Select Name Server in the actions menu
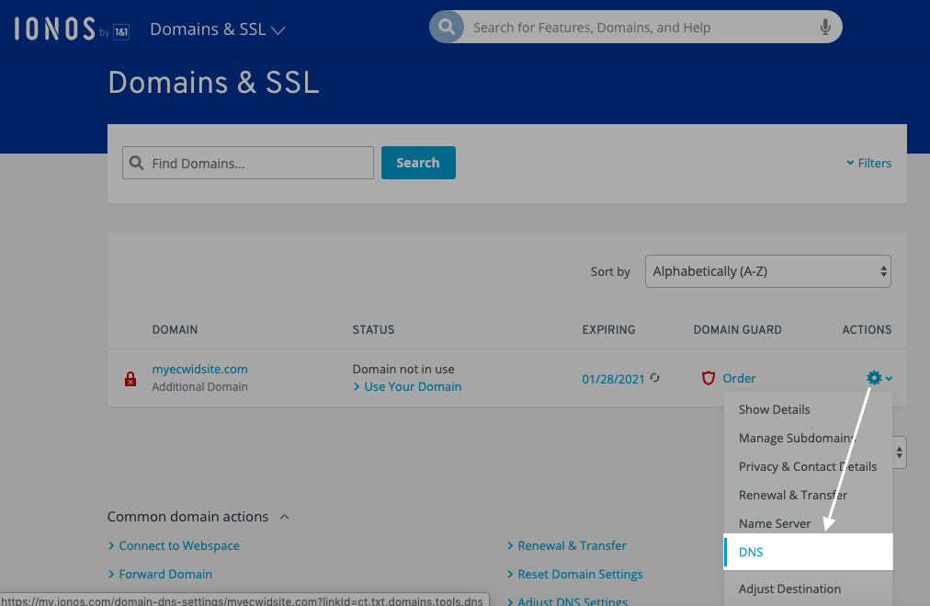Screen dimensions: 930x606 click(x=774, y=522)
